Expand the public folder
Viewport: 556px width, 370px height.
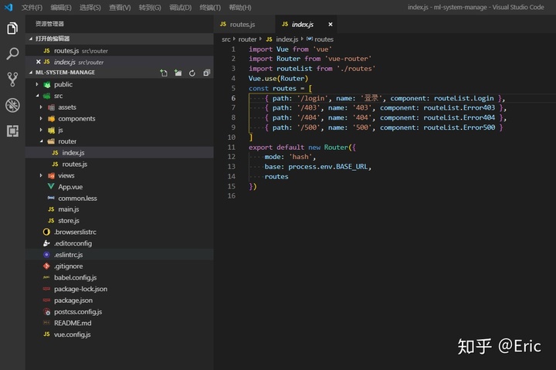[119, 84]
